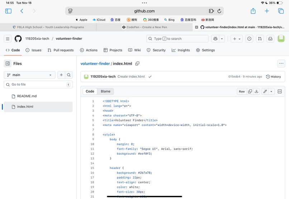Switch to FBLA High School tab

coord(48,27)
